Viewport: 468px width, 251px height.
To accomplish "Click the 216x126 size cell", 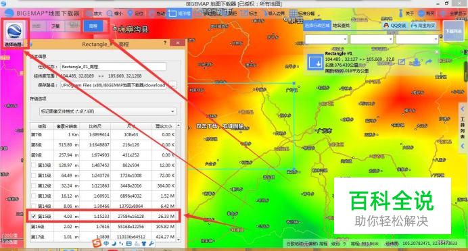I will pyautogui.click(x=131, y=144).
